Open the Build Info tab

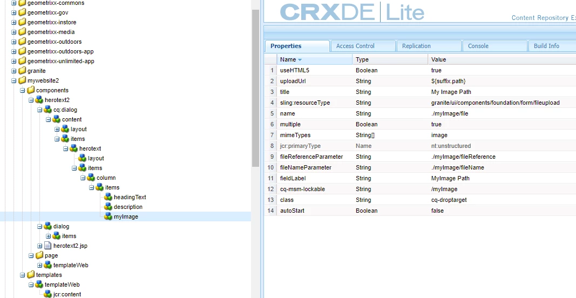point(552,46)
